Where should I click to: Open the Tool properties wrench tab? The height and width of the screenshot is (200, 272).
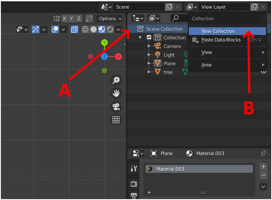click(x=134, y=169)
